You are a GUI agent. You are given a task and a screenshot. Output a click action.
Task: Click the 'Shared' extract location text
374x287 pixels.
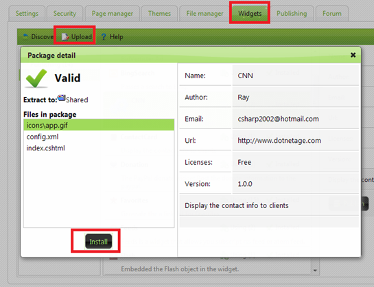[77, 100]
